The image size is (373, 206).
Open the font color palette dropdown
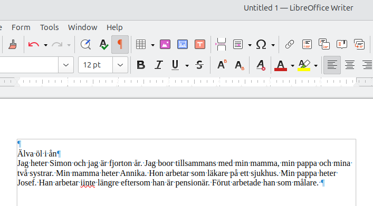click(292, 65)
